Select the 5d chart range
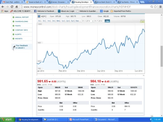 (44, 21)
